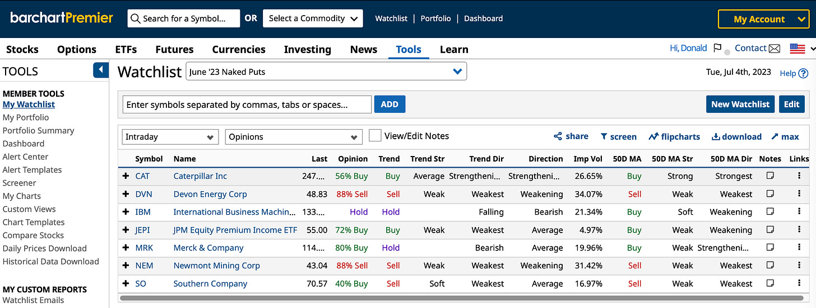
Task: Expand the JEPI row plus sign
Action: (126, 229)
